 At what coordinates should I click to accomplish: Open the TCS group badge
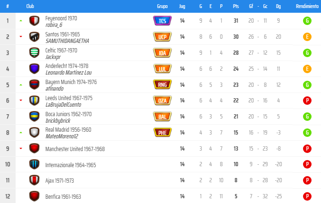tap(162, 21)
